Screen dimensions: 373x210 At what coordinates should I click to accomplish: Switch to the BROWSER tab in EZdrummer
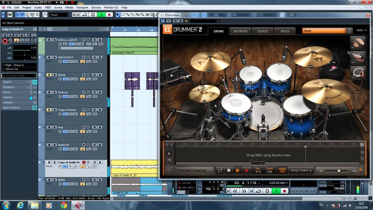click(x=240, y=31)
